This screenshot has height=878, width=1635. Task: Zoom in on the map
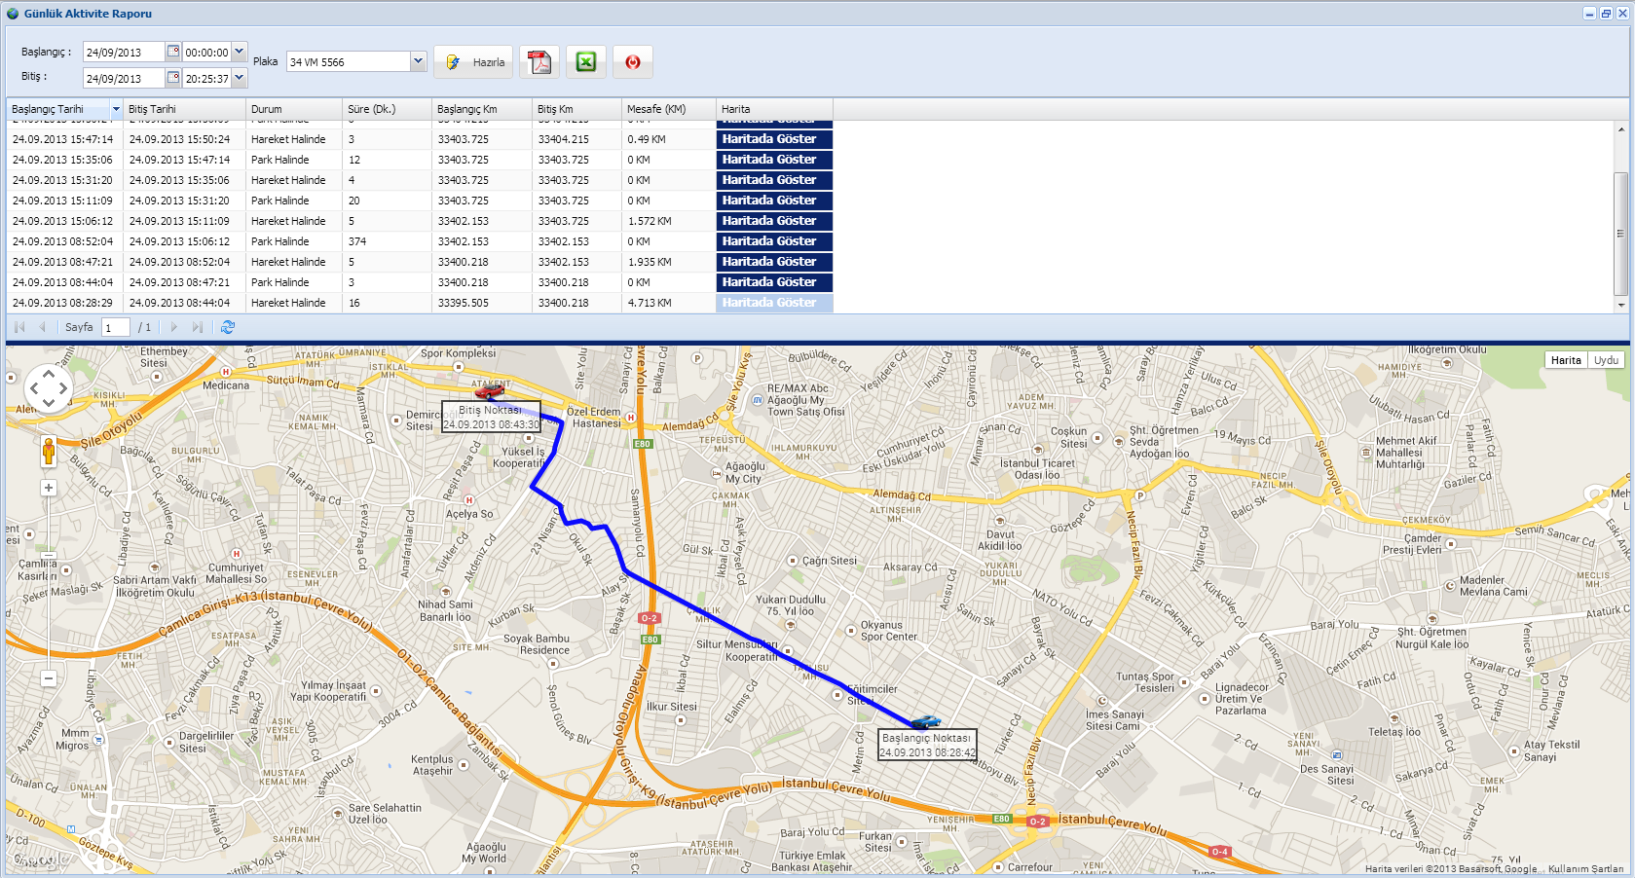click(49, 488)
